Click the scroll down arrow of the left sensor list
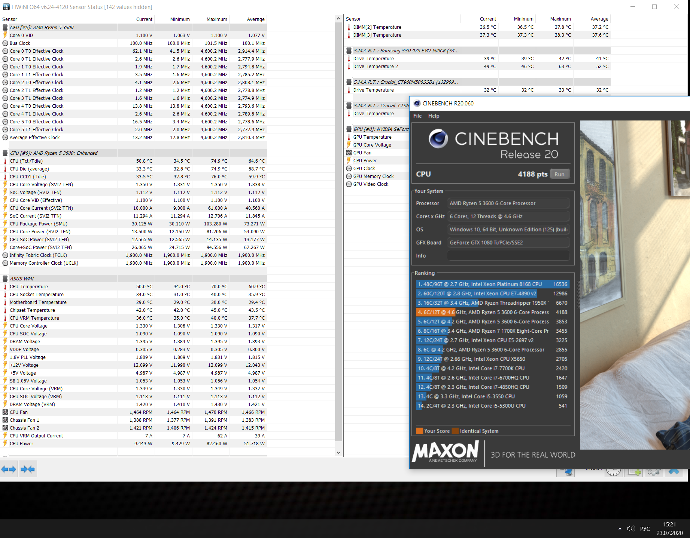Screen dimensions: 690x538 click(338, 452)
